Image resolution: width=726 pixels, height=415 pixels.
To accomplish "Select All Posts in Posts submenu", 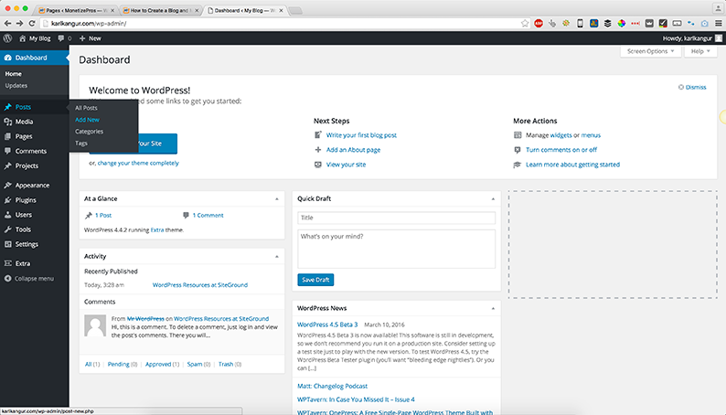I will click(x=86, y=108).
